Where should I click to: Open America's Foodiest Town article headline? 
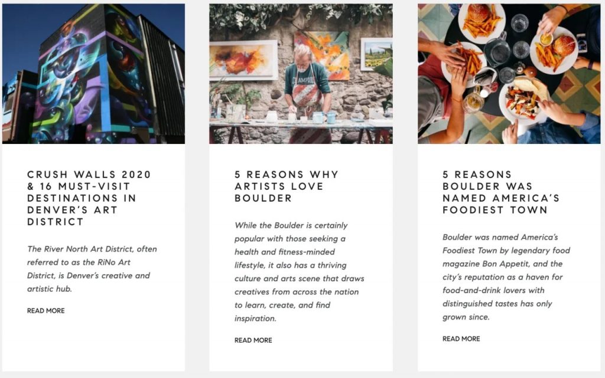pyautogui.click(x=501, y=192)
